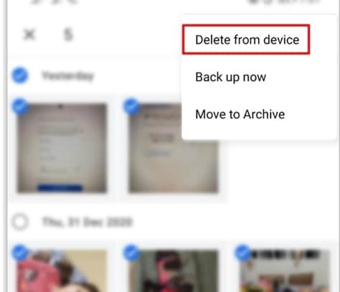340x292 pixels.
Task: Choose Move to Archive option
Action: 240,114
